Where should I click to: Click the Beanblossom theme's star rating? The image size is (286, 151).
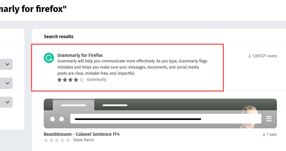point(57,140)
